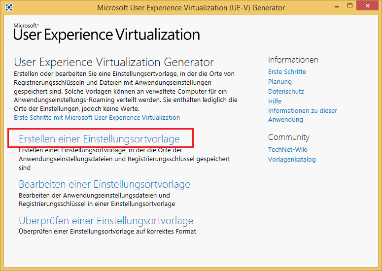Open Erstellen einer Einstellungsortvorlage
This screenshot has height=271, width=382.
pos(99,139)
